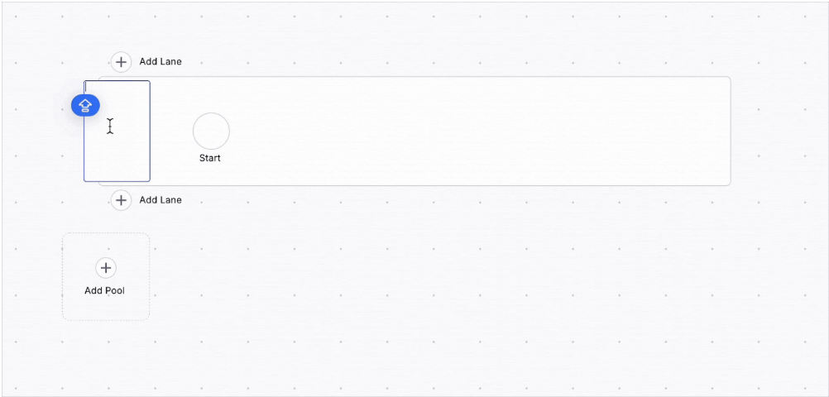
Task: Click empty lane space between name box and Start
Action: [171, 132]
